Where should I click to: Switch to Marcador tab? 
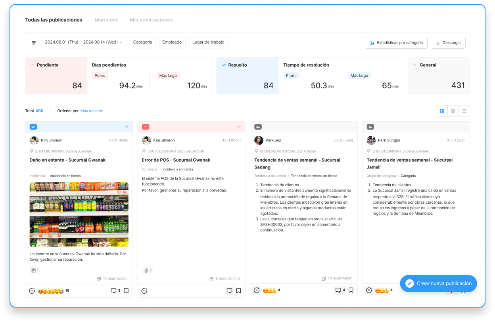click(x=106, y=20)
